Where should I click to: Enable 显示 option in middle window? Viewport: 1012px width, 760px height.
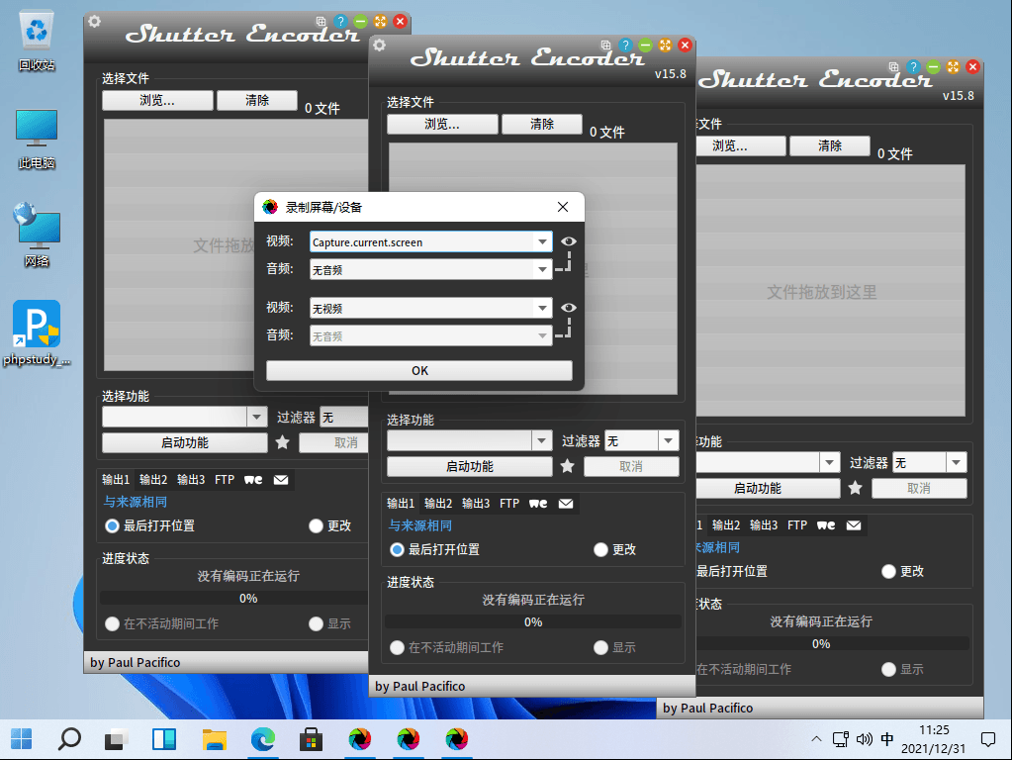pos(600,647)
